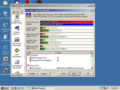This screenshot has width=120, height=90.
Task: Click the Integer MMX Enh 3380 it/s bar
Action: 67,46
